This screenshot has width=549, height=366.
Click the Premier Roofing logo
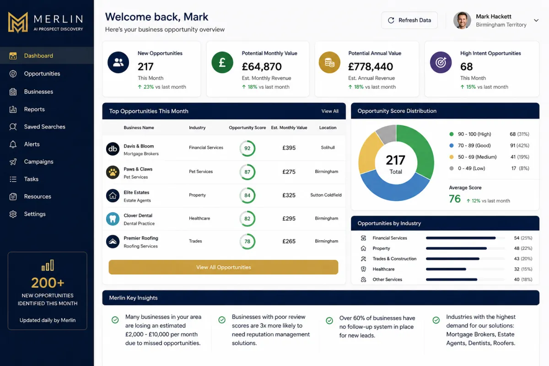point(113,242)
